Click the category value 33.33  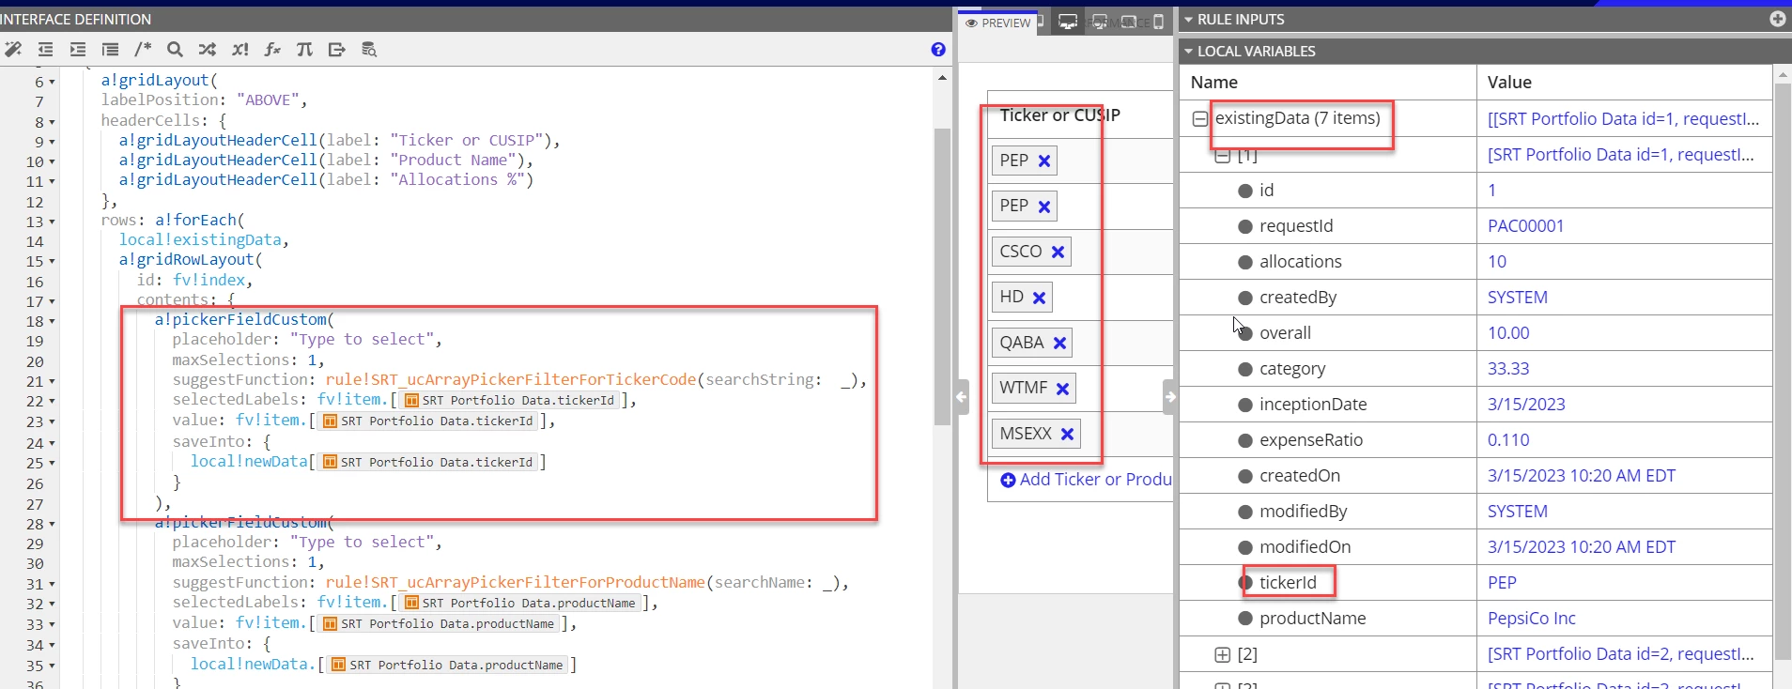coord(1508,369)
